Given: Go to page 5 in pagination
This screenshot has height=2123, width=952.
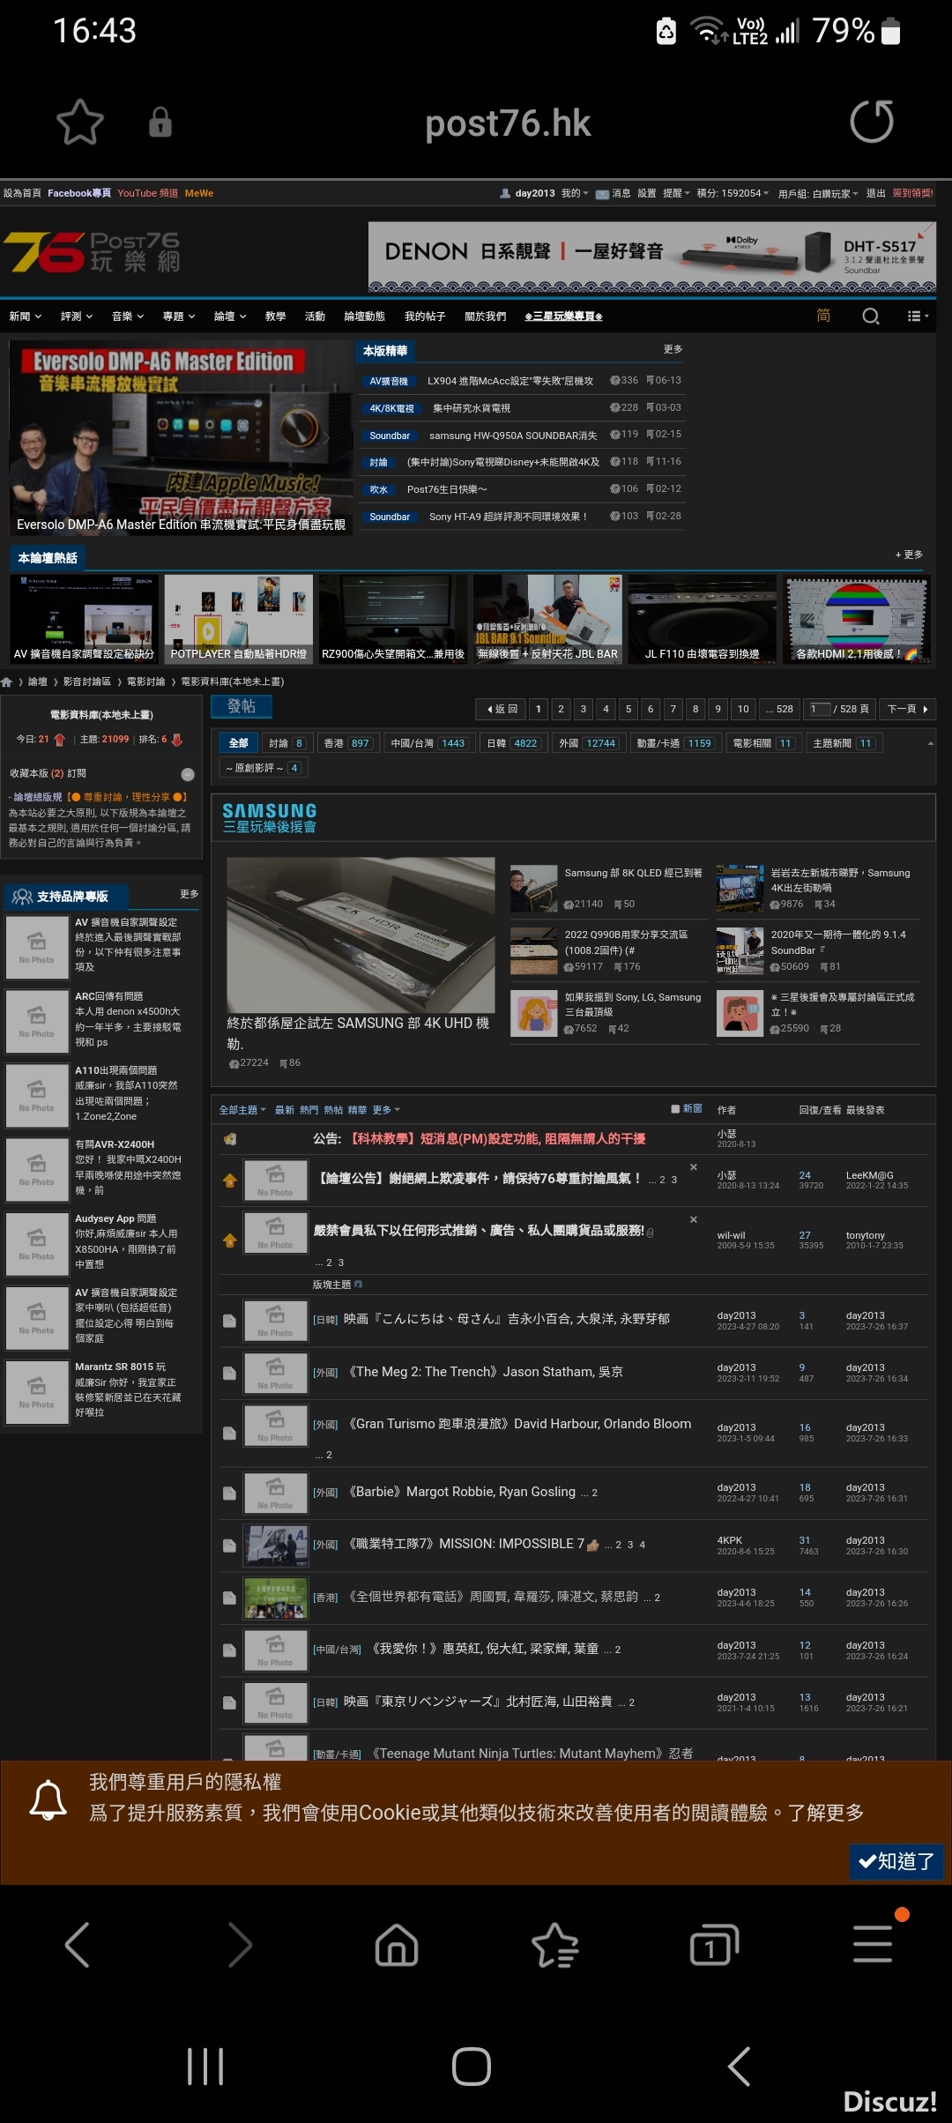Looking at the screenshot, I should coord(628,709).
